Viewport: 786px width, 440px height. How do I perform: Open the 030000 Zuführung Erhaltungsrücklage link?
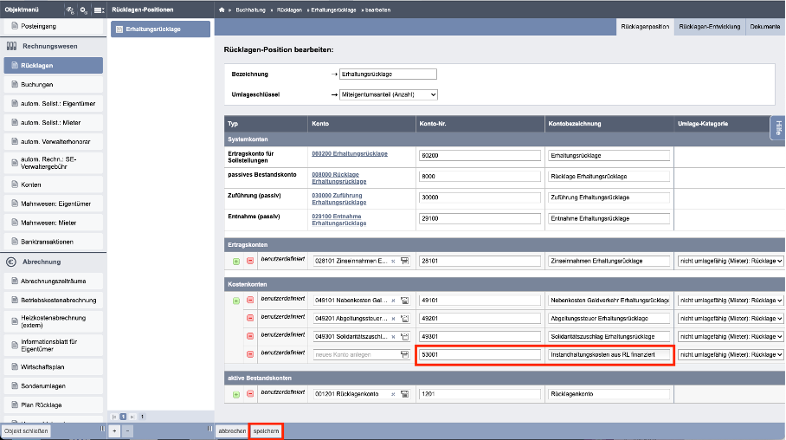coord(338,198)
